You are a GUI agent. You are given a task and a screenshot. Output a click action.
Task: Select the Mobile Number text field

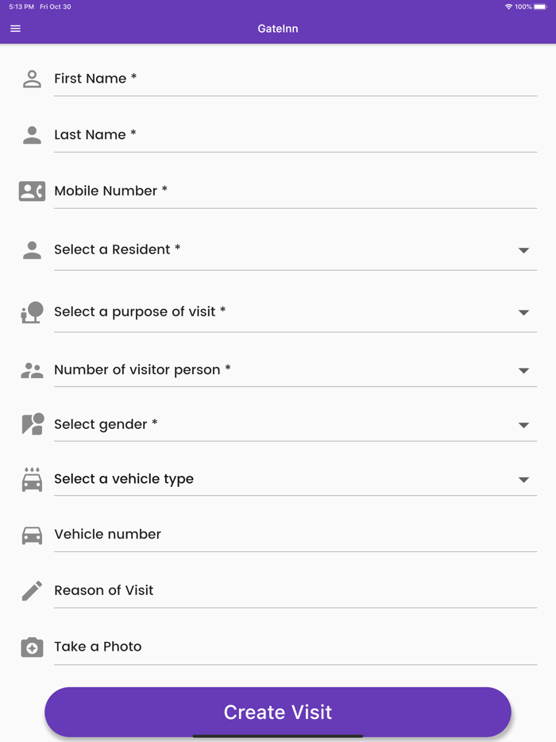coord(294,191)
